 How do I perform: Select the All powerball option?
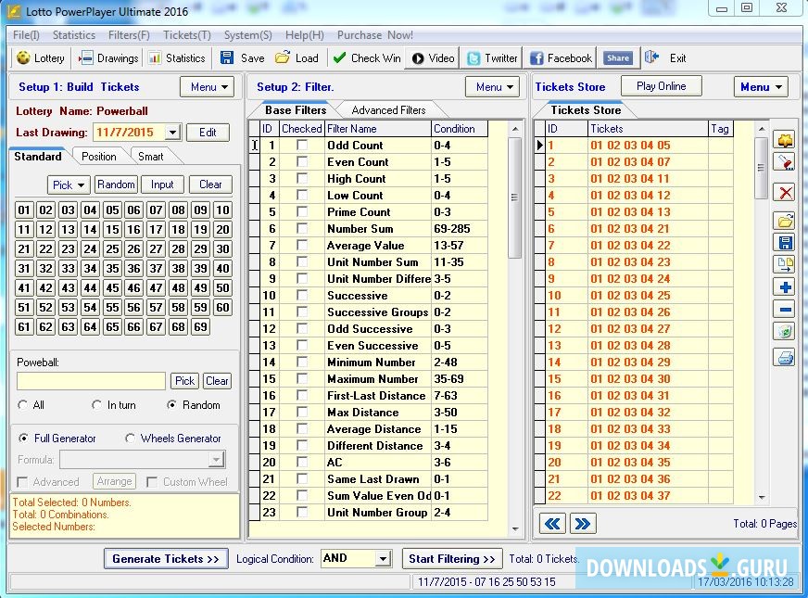22,405
